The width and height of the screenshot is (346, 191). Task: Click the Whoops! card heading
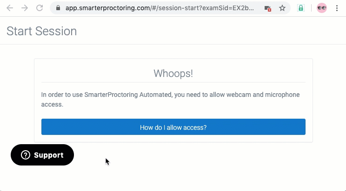173,73
